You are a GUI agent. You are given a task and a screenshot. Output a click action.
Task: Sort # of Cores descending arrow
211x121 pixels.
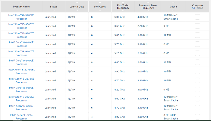pos(100,11)
